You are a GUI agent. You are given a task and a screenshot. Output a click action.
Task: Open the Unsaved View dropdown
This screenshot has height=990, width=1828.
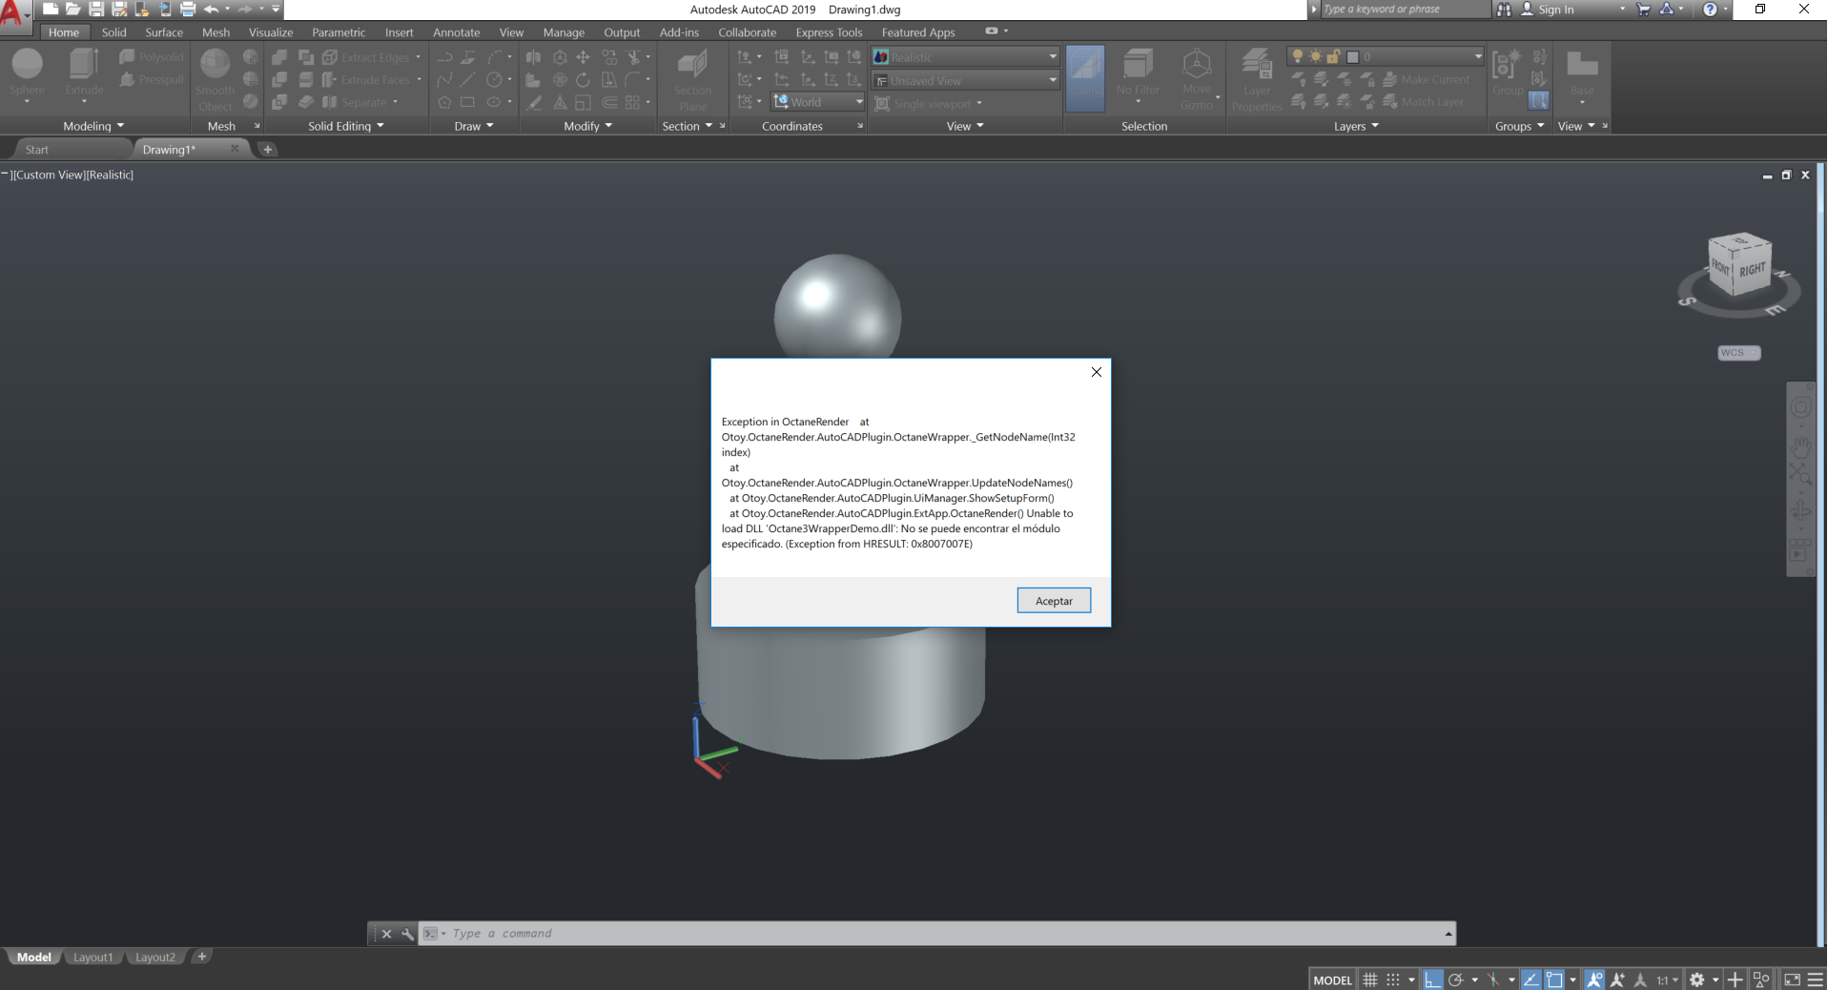pyautogui.click(x=966, y=81)
